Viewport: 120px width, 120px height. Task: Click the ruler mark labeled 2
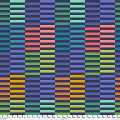pyautogui.click(x=9, y=117)
